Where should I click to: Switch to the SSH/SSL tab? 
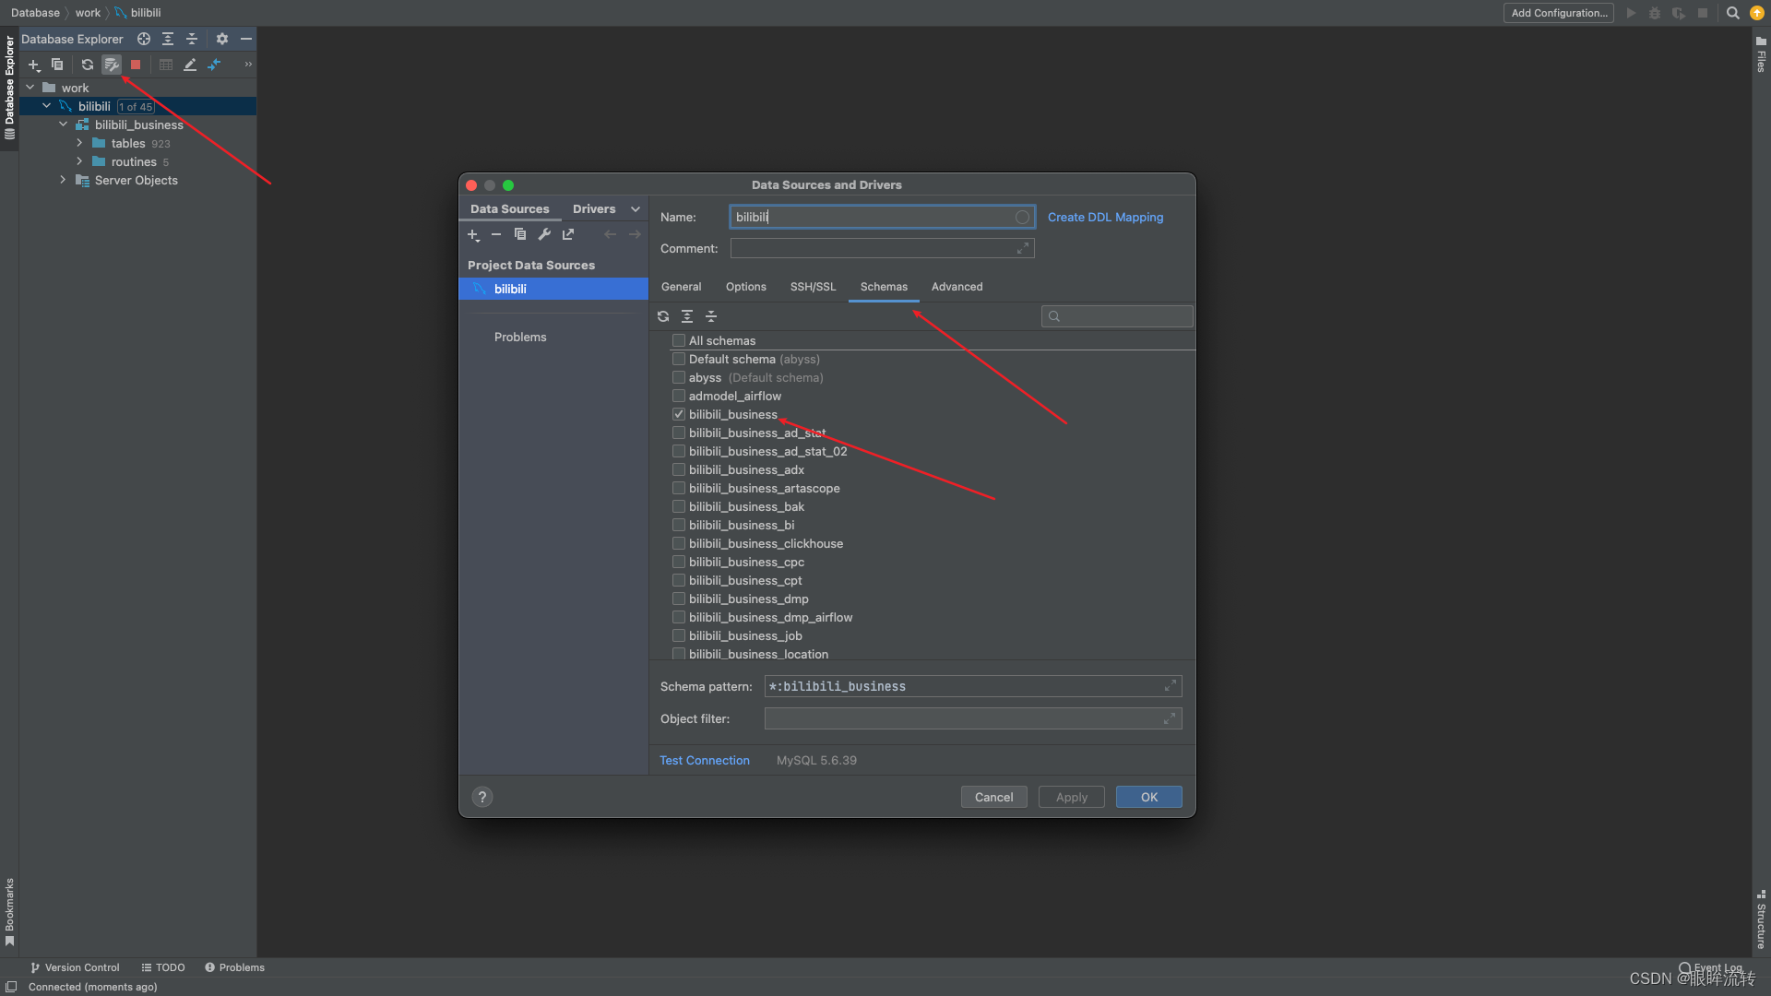coord(813,287)
